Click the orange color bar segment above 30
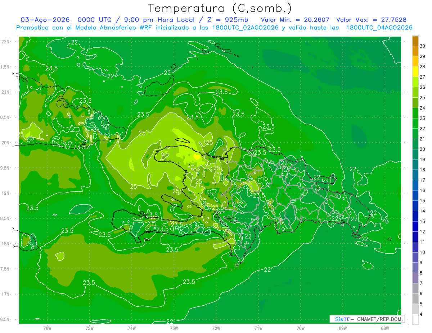The height and width of the screenshot is (333, 432). click(415, 41)
